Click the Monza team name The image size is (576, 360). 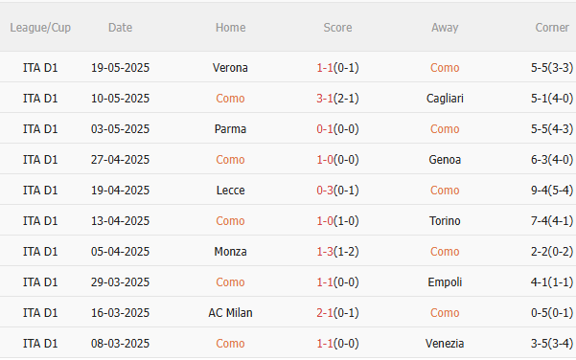230,252
